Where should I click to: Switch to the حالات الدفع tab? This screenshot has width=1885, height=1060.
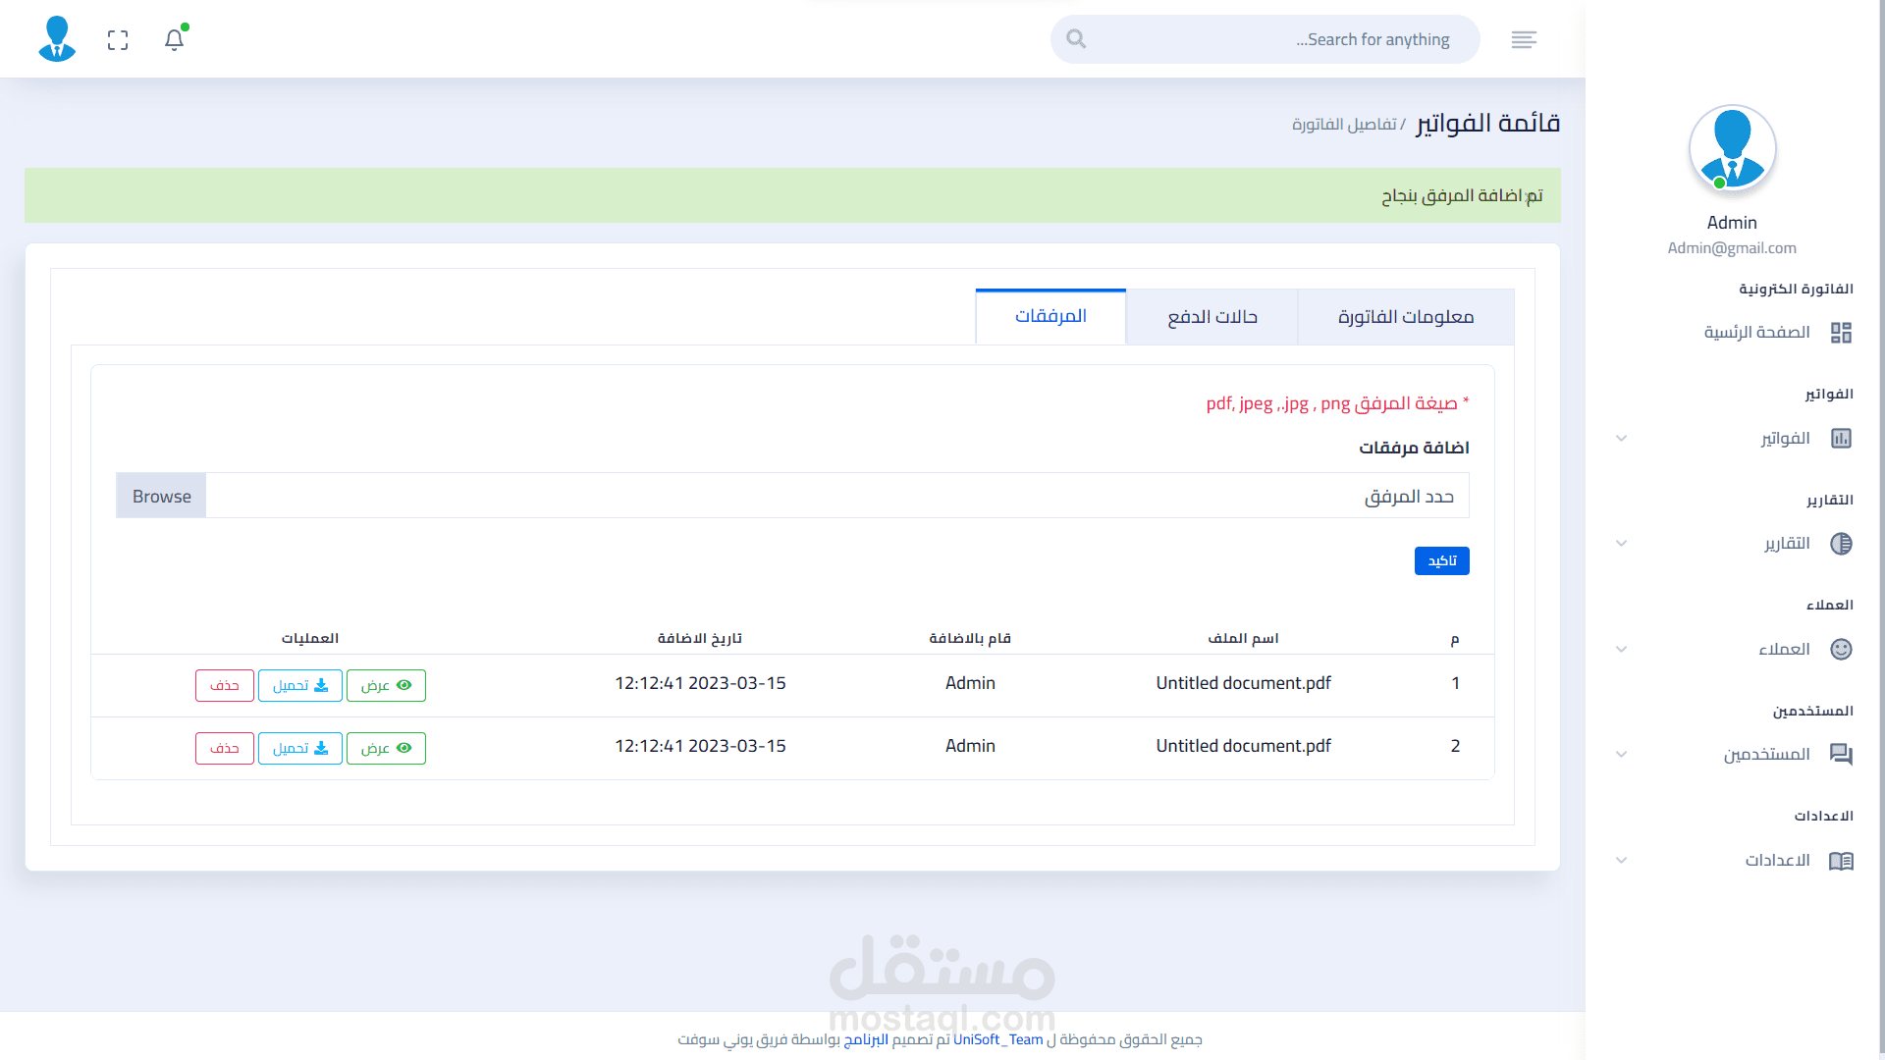pyautogui.click(x=1212, y=317)
